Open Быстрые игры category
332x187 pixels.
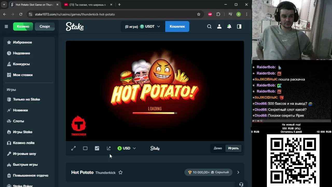29,165
